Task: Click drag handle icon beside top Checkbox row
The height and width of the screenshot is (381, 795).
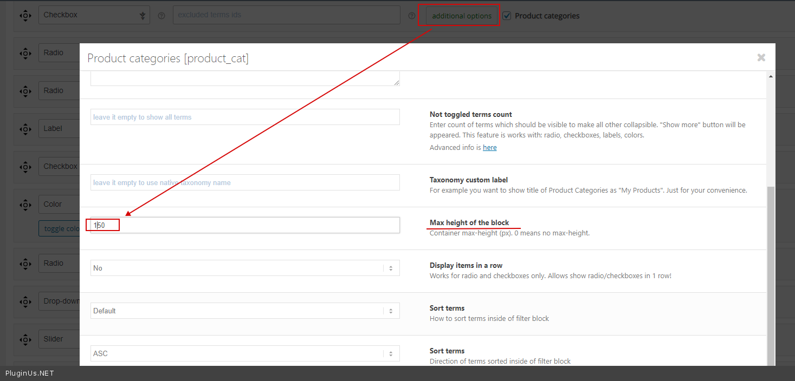Action: [25, 15]
